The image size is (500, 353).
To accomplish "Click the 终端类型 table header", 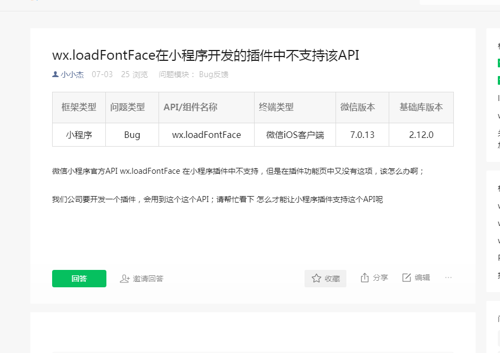I will pyautogui.click(x=295, y=107).
